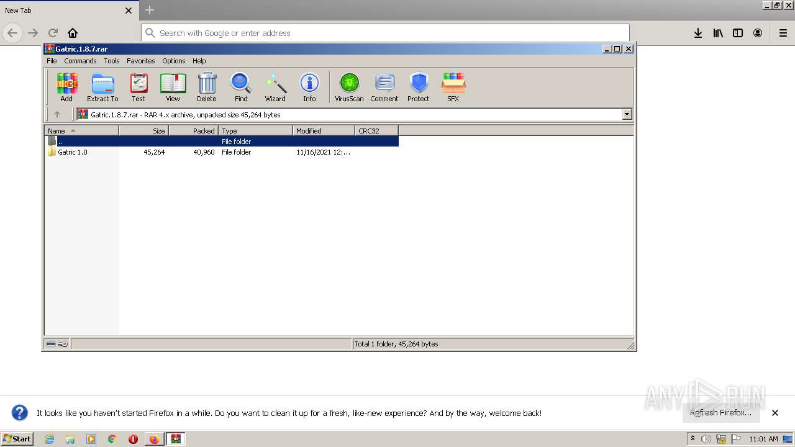The image size is (795, 447).
Task: Open the Firefox hamburger menu
Action: point(783,33)
